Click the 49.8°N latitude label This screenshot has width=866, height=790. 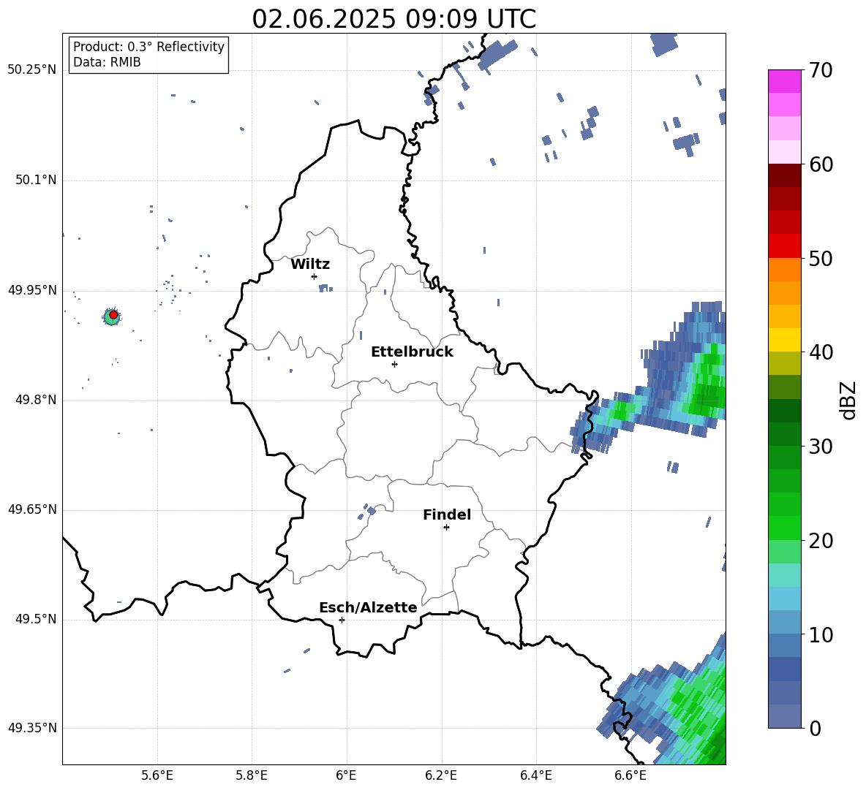pos(36,400)
